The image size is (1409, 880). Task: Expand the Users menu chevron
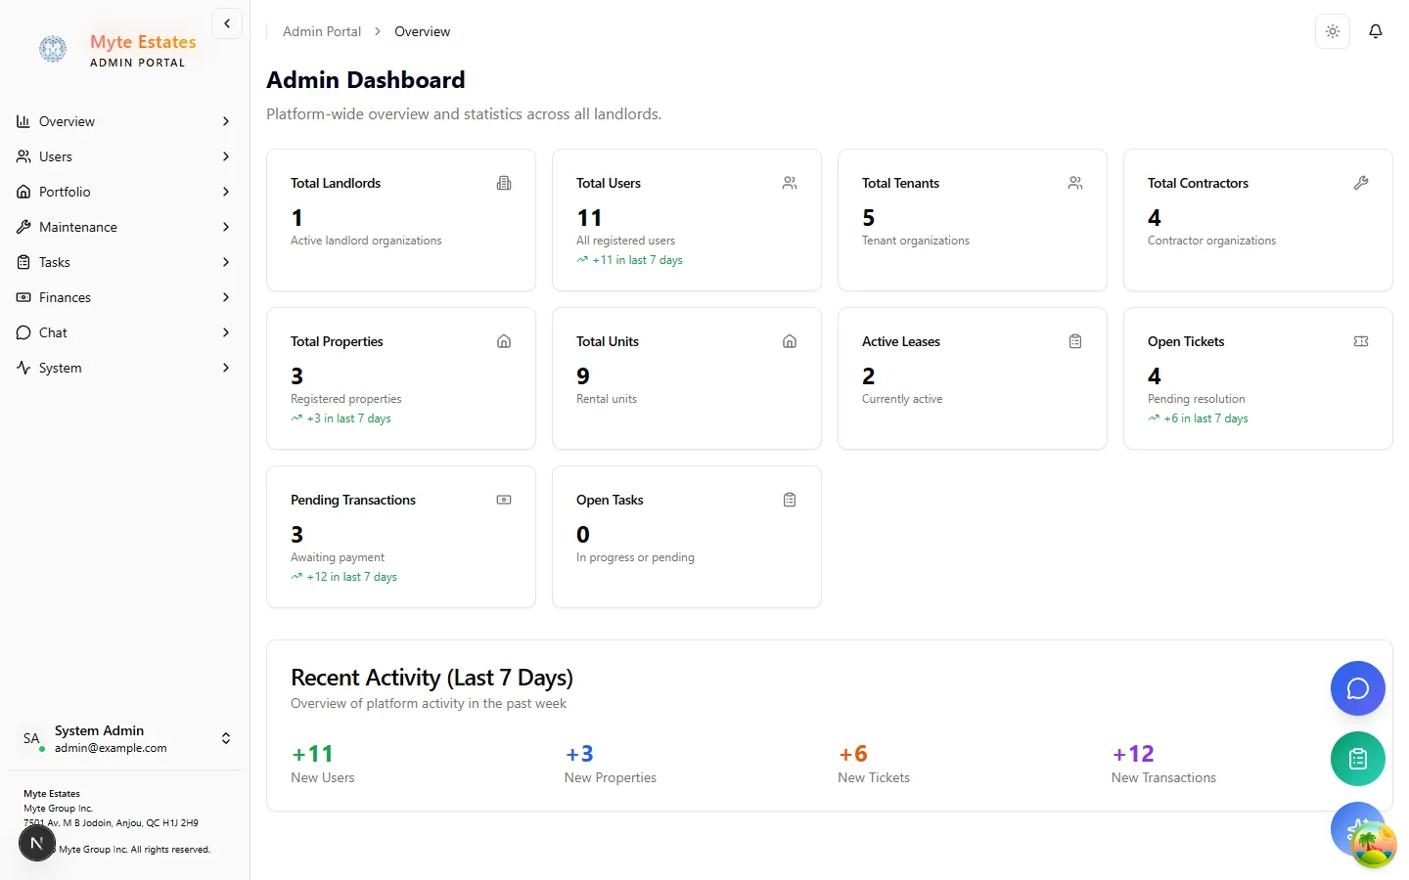(x=226, y=156)
